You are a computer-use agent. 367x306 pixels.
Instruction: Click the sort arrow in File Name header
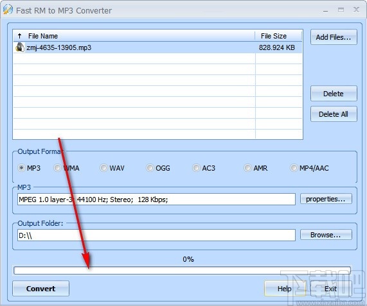point(20,36)
